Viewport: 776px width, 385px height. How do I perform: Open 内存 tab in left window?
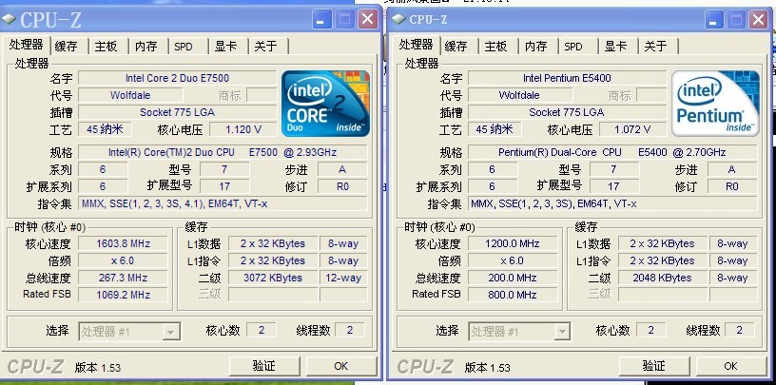click(x=146, y=47)
